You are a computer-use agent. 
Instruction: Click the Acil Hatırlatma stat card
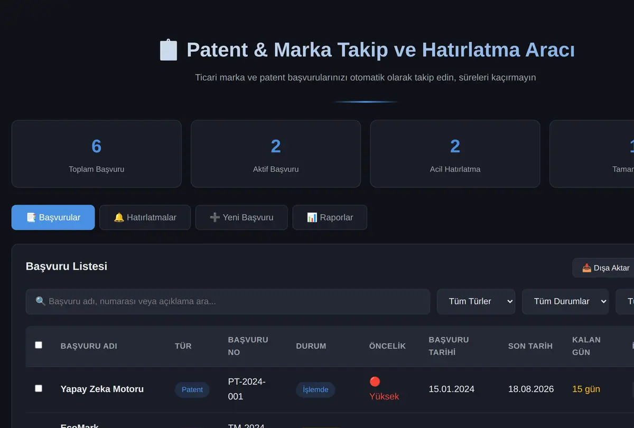point(455,154)
